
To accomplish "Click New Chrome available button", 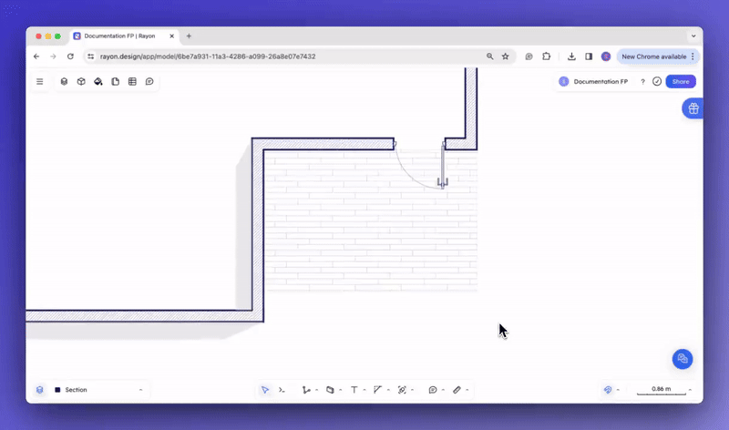I will [656, 56].
